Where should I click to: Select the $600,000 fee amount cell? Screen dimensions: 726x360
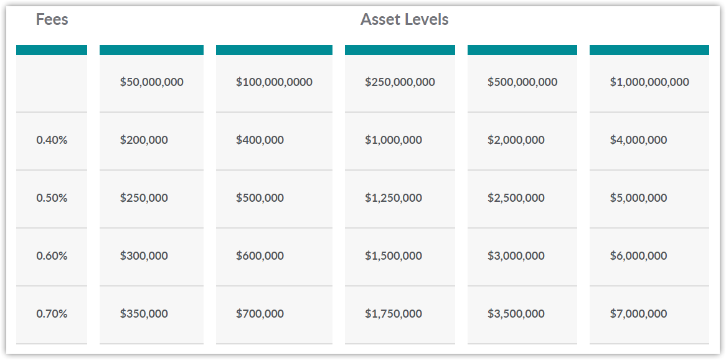click(x=274, y=256)
